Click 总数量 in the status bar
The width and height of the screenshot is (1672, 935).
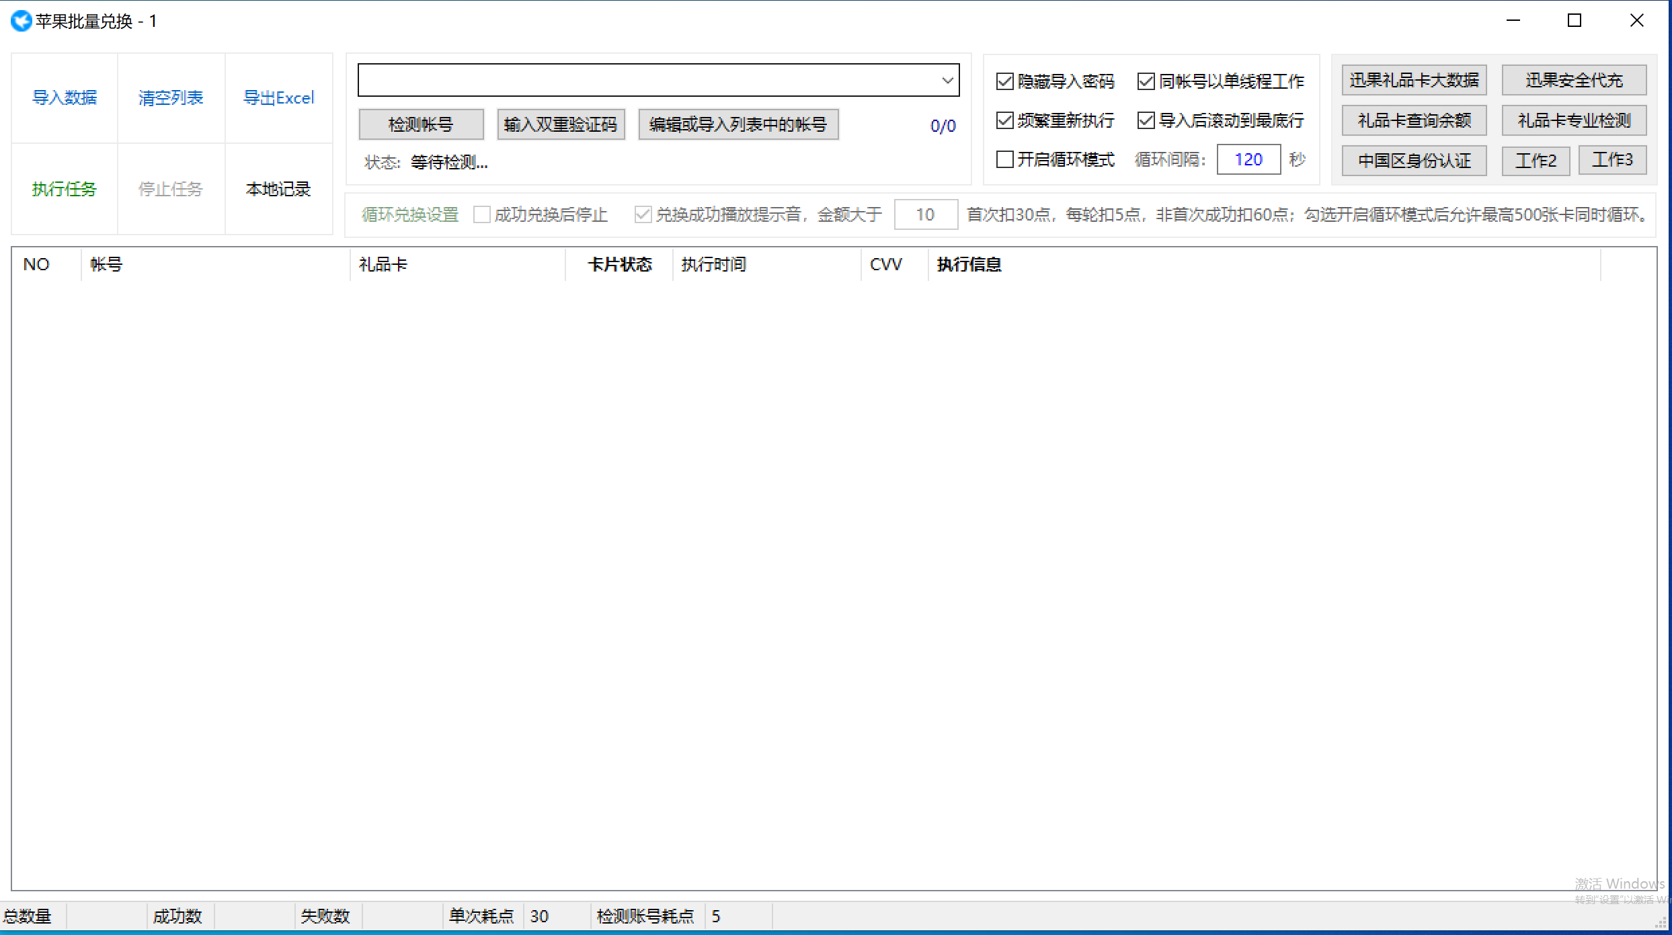click(28, 916)
